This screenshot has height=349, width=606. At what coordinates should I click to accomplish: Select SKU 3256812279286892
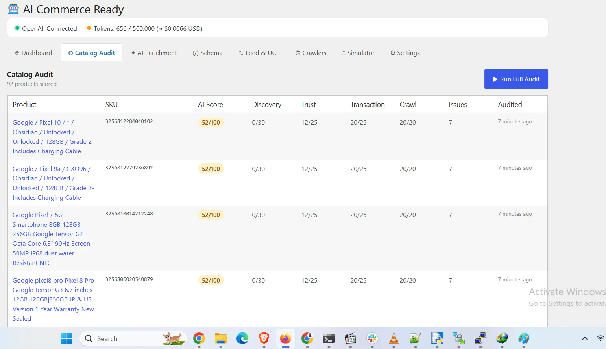click(x=129, y=168)
